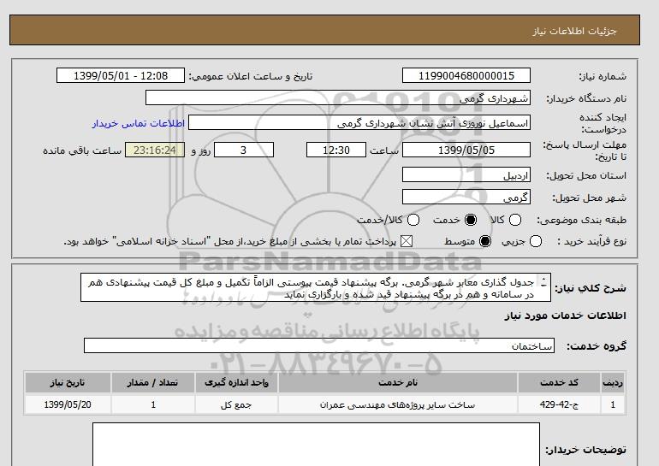Click the deadline time field 12:30
659x466 pixels.
pos(336,150)
